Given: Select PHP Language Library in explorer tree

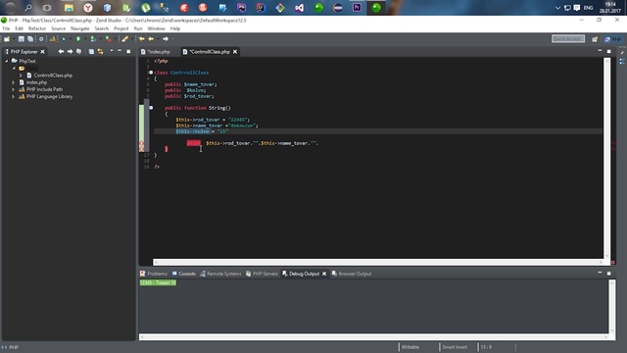Looking at the screenshot, I should pos(49,96).
